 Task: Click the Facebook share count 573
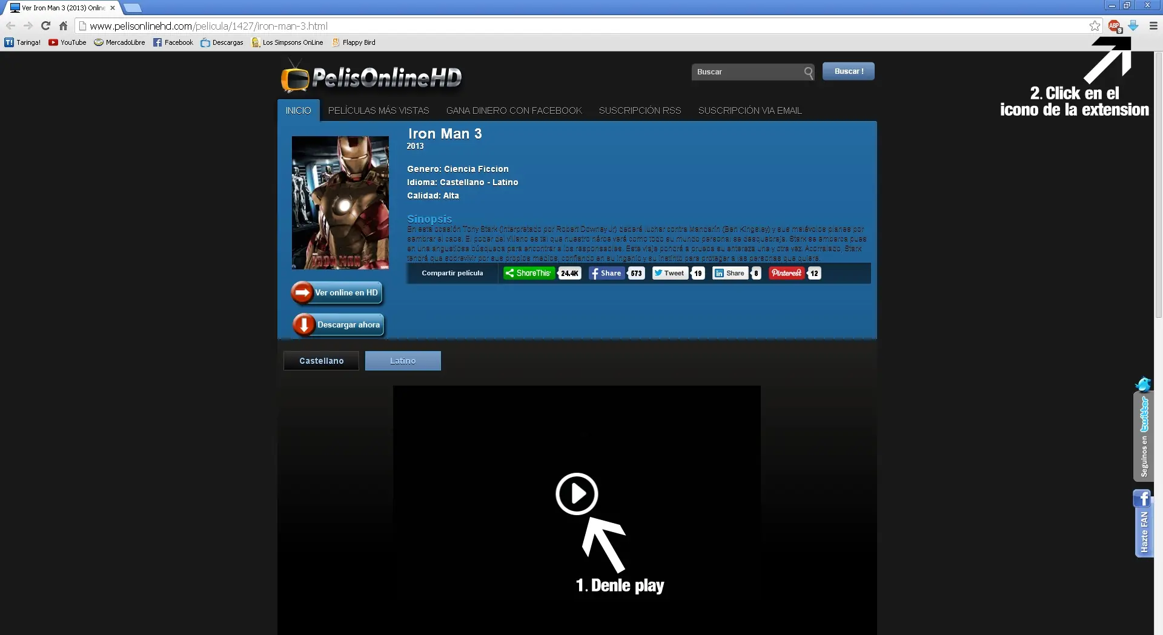[x=636, y=274]
